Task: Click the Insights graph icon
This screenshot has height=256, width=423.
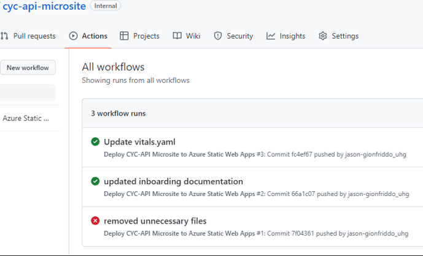Action: pos(271,36)
